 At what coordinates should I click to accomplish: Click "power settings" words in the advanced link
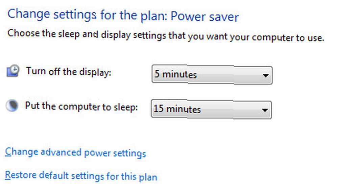pos(115,153)
